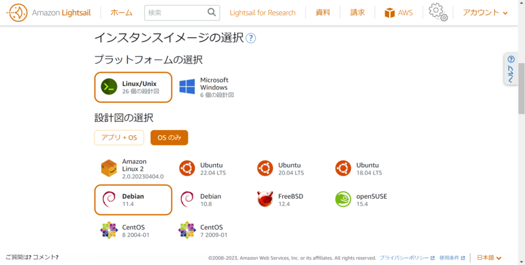Screen dimensions: 525x265
Task: Select openSUSE 15.4 chameleon icon
Action: click(x=343, y=199)
